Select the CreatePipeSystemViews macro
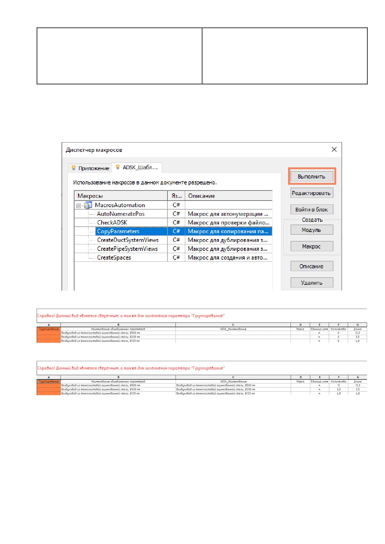The image size is (385, 544). [x=127, y=249]
